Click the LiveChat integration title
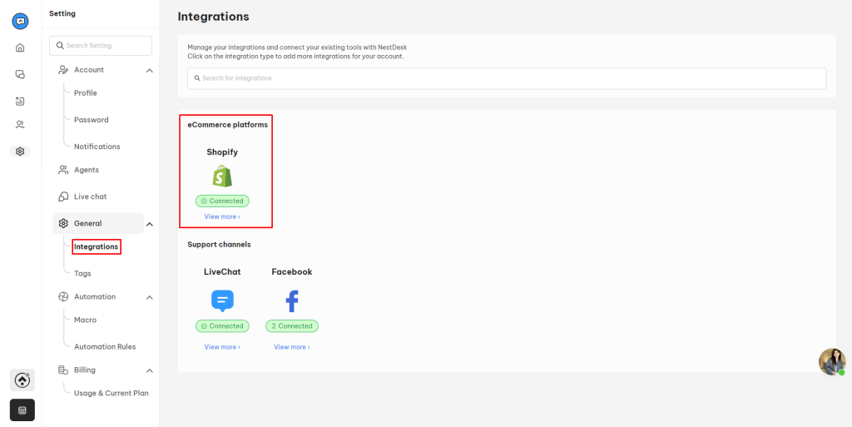Viewport: 852px width, 427px height. [x=222, y=271]
